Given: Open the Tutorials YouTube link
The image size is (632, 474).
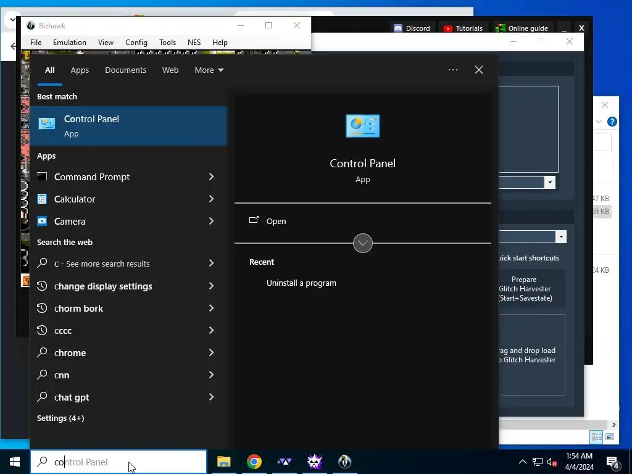Looking at the screenshot, I should [463, 28].
